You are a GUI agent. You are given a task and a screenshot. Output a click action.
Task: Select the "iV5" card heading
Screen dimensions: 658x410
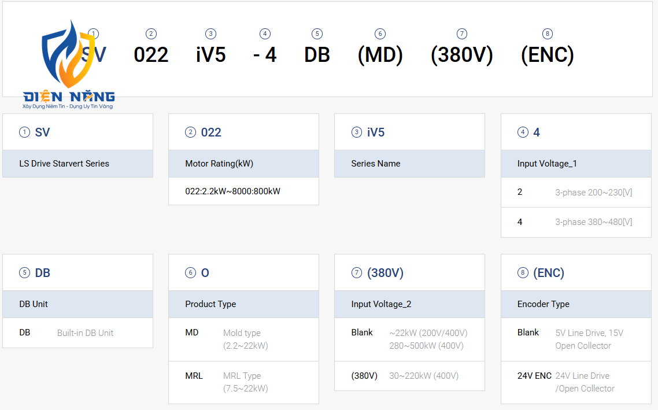point(376,132)
